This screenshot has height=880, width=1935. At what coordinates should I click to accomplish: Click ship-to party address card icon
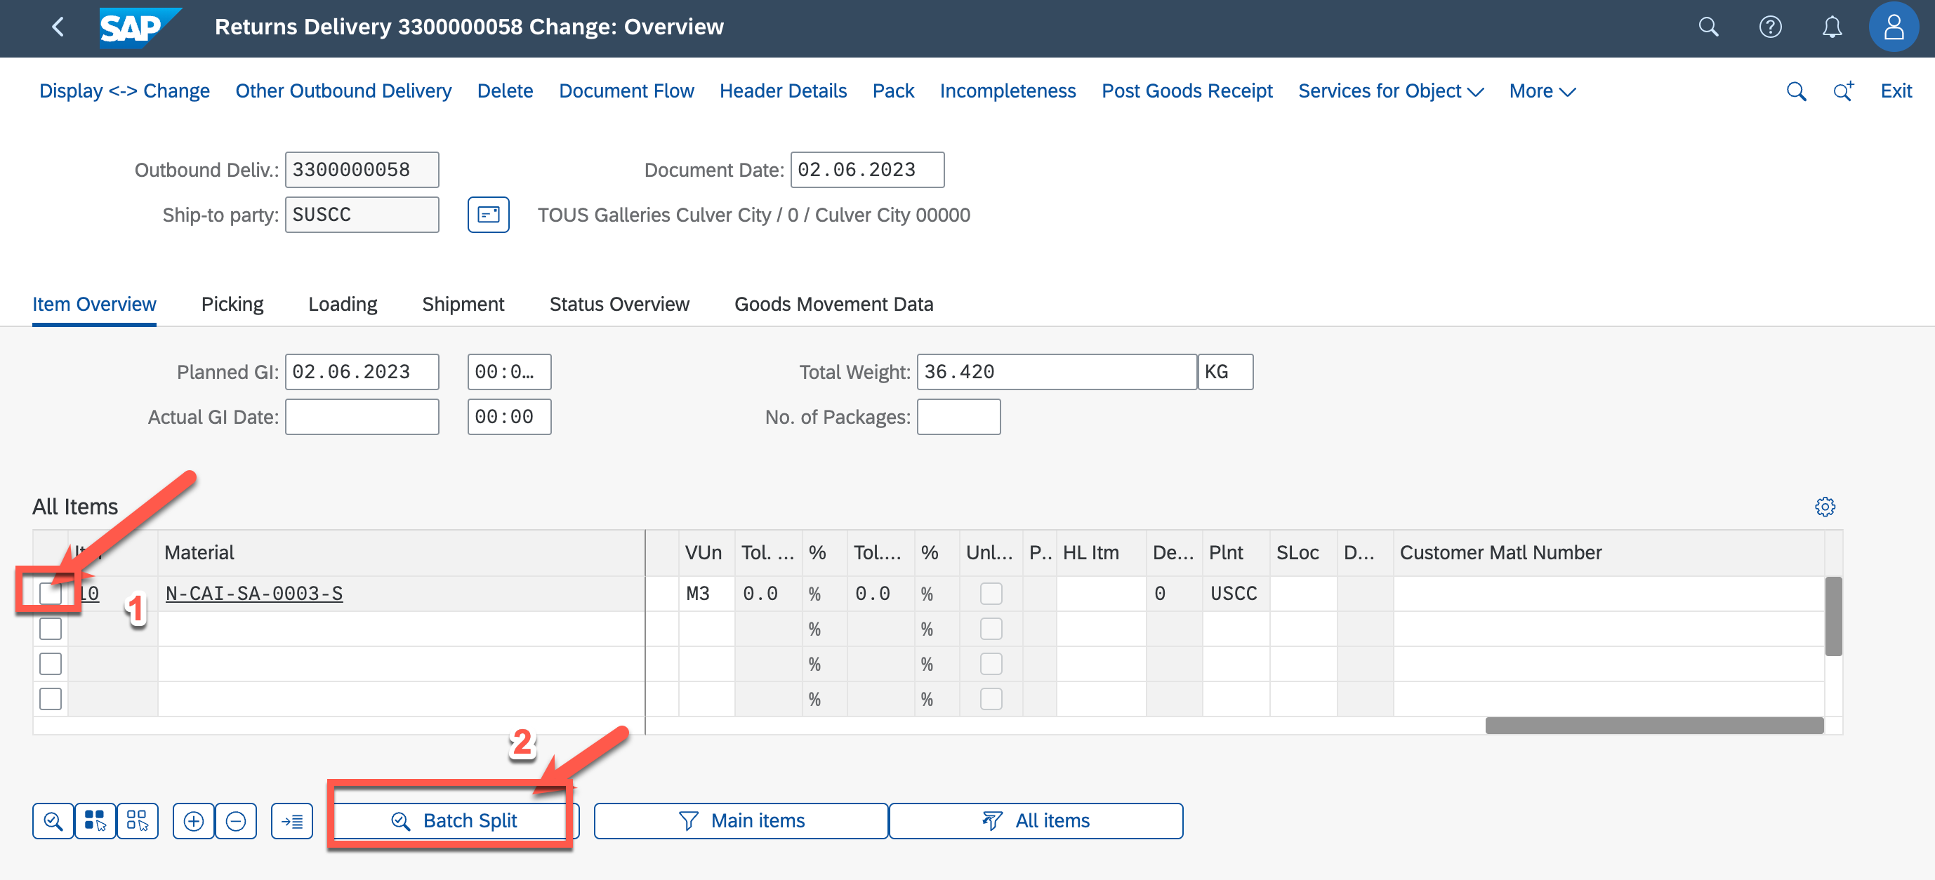488,215
